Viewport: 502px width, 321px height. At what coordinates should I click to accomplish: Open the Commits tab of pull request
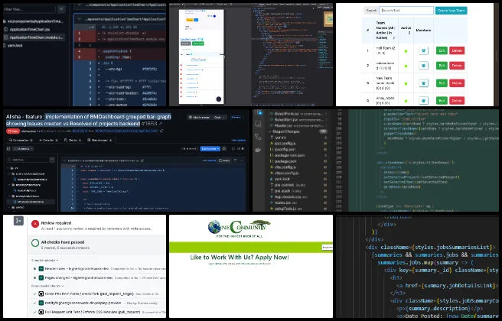(x=48, y=140)
